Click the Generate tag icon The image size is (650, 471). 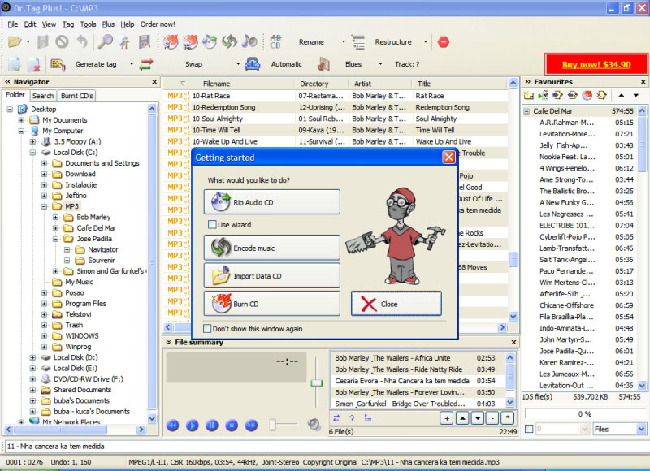[58, 64]
